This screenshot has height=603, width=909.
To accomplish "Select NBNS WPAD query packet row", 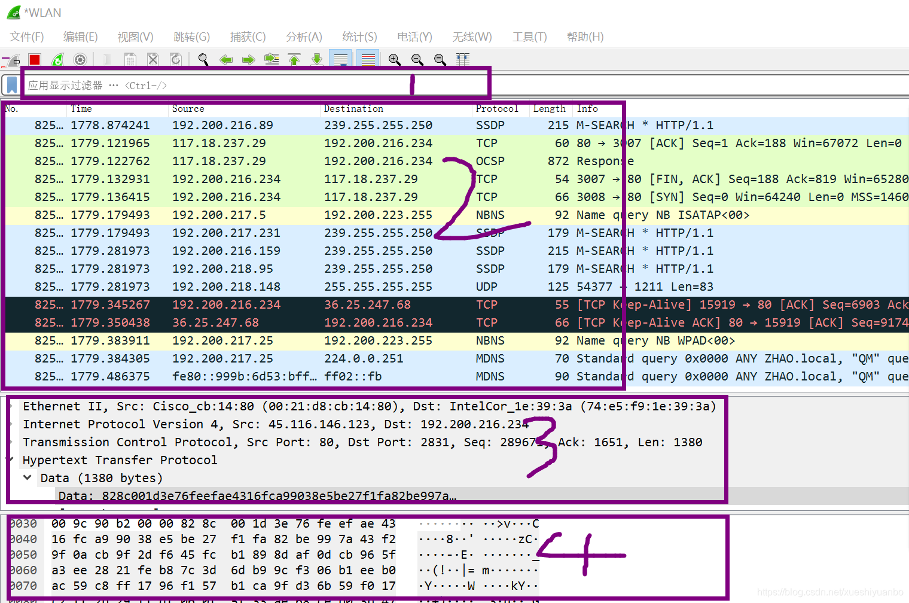I will pos(455,340).
